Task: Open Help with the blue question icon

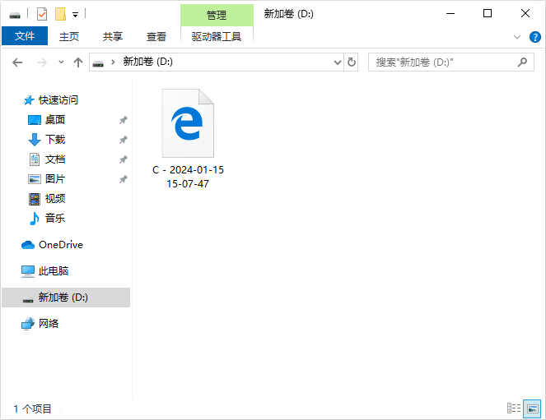Action: pos(534,37)
